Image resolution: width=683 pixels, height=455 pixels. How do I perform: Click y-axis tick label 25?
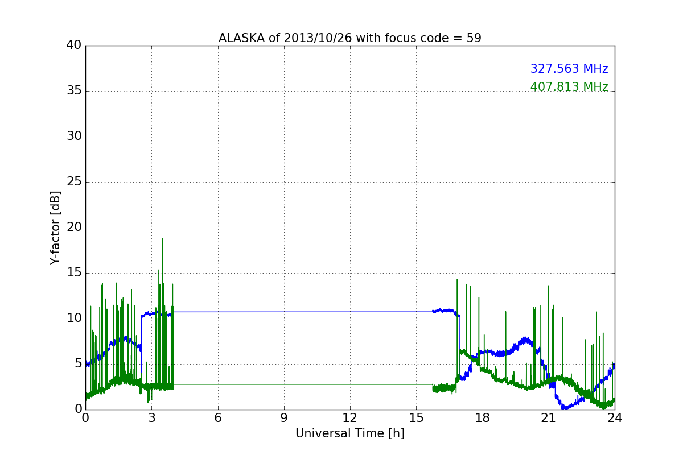click(x=74, y=182)
